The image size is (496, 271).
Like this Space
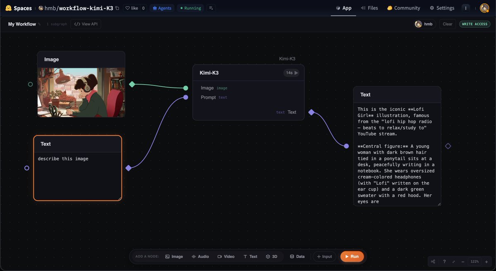132,8
